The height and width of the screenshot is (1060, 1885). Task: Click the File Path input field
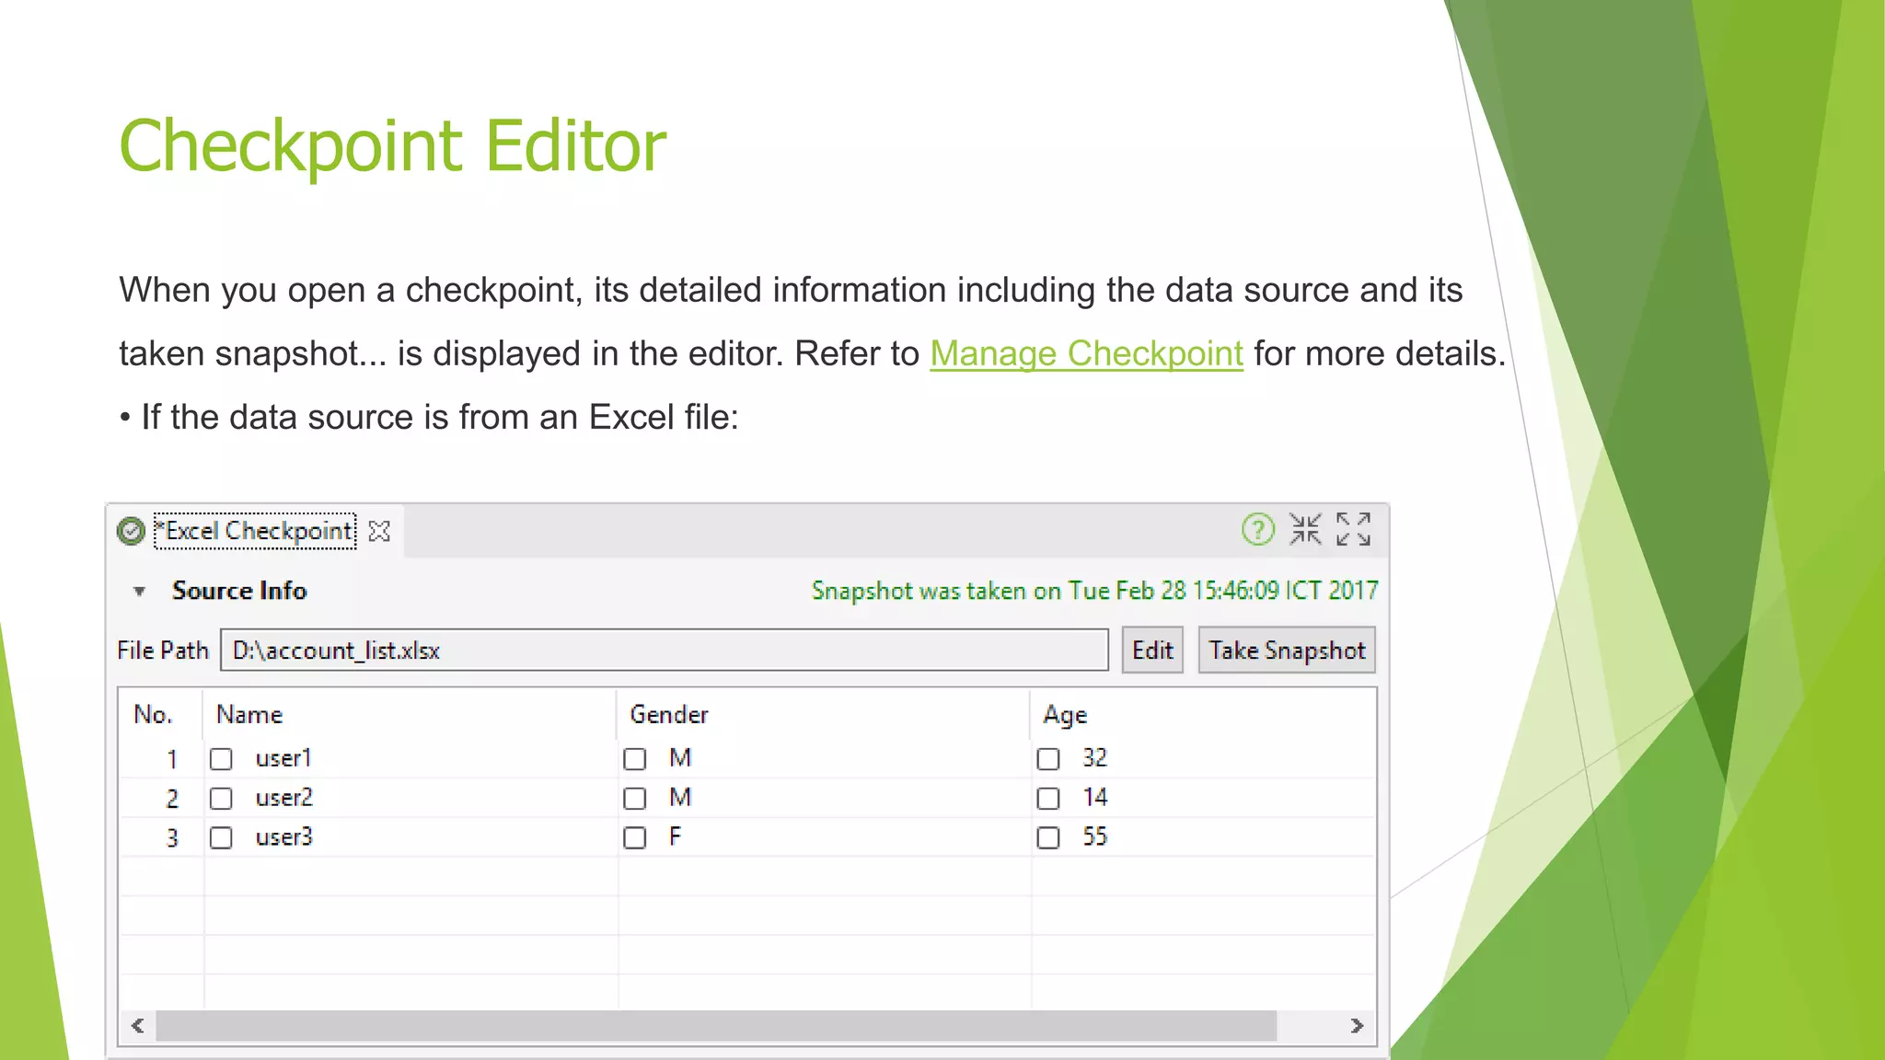coord(664,651)
